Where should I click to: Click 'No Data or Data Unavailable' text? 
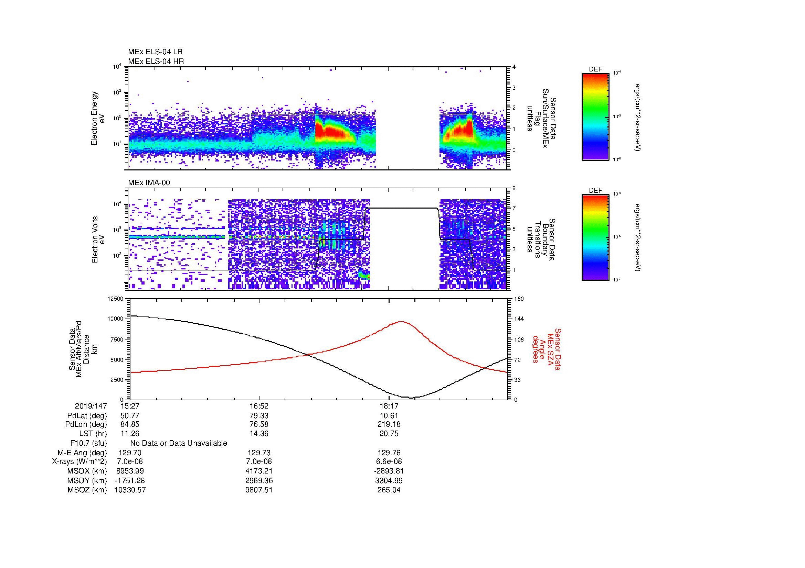click(179, 443)
